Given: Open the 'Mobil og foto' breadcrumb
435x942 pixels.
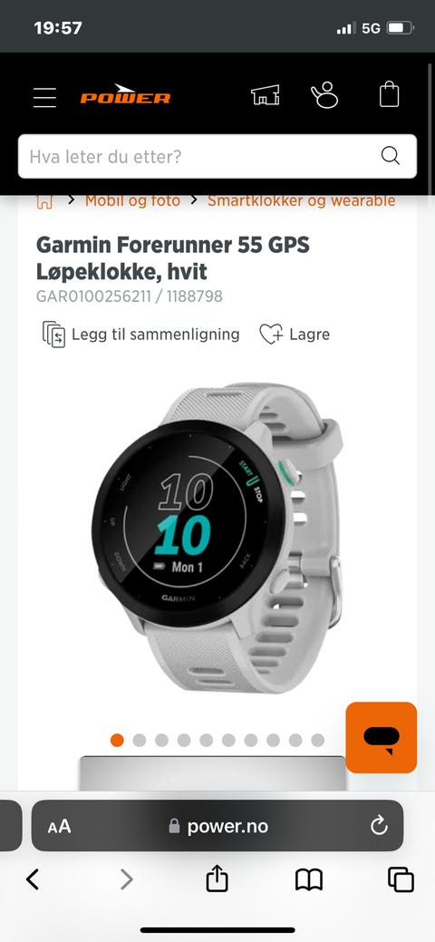Looking at the screenshot, I should pyautogui.click(x=132, y=200).
